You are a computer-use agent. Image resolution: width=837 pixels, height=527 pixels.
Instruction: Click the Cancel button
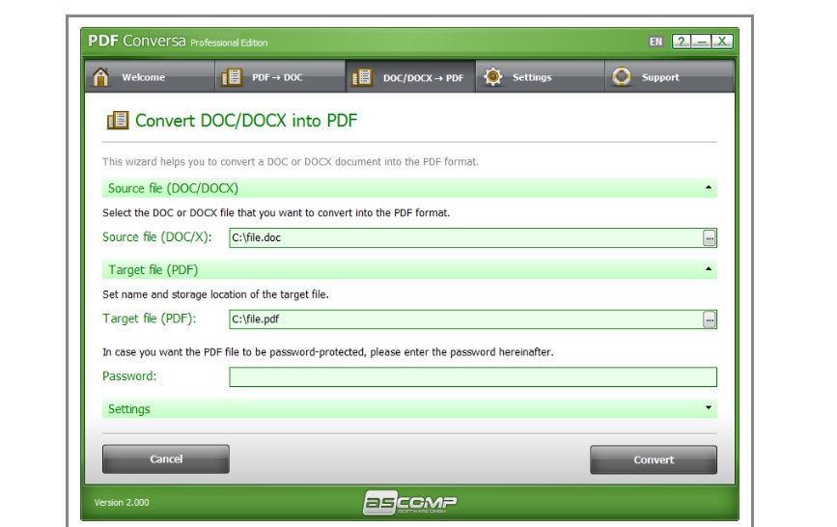pos(166,459)
